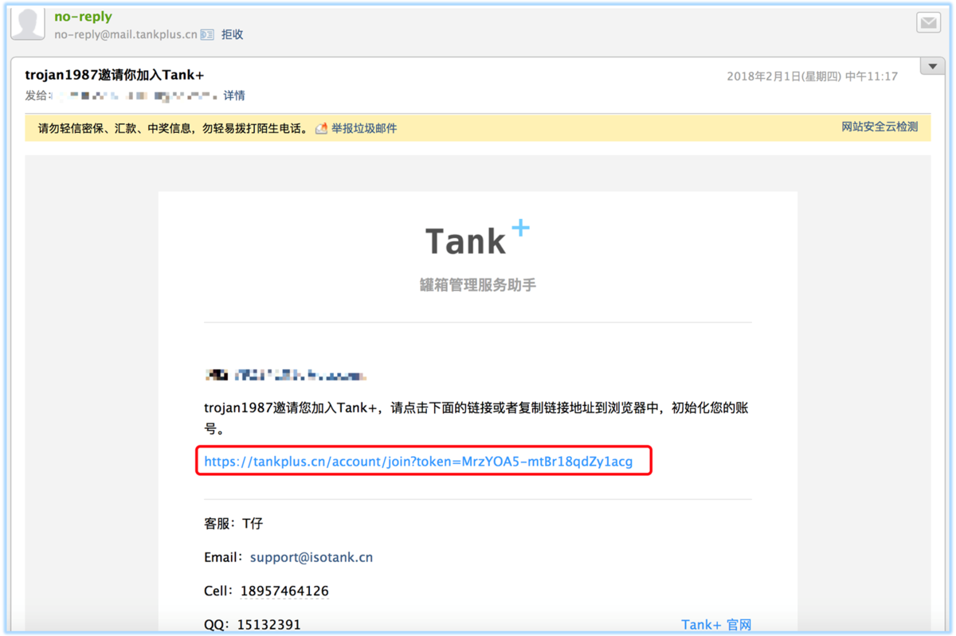Open recipient 详情 details link
The image size is (956, 636).
tap(234, 96)
